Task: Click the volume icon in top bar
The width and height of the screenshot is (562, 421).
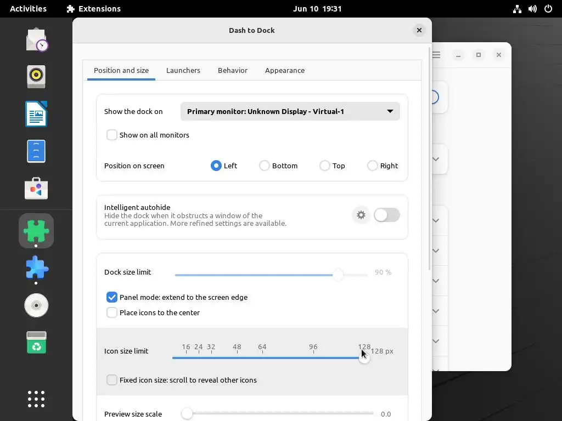Action: tap(532, 9)
